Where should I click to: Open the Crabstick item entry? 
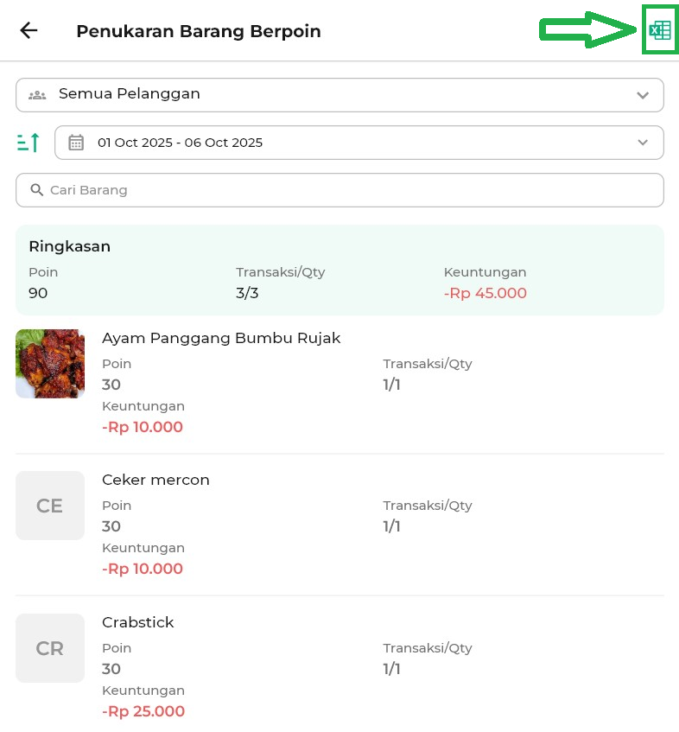(138, 622)
